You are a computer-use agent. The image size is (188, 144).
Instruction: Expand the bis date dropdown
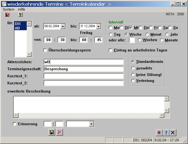coord(98,26)
